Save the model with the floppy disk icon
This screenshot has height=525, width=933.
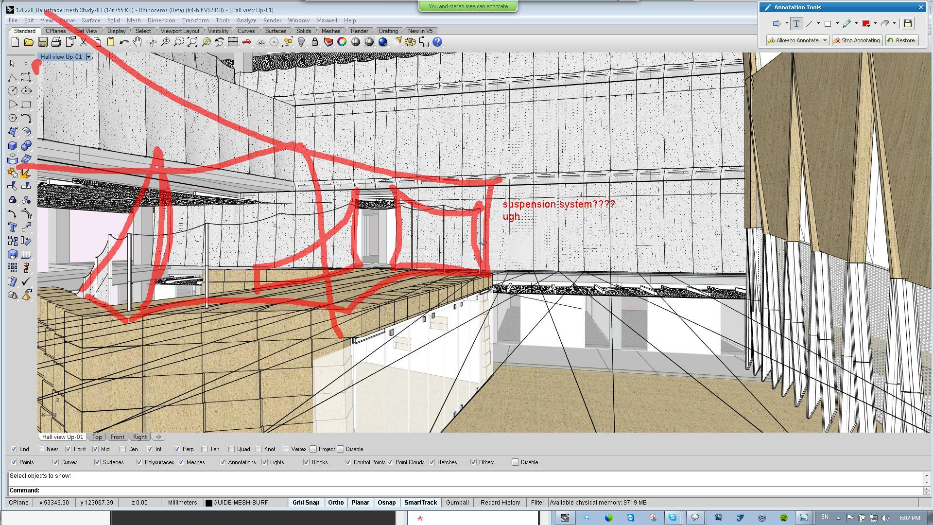pos(43,42)
